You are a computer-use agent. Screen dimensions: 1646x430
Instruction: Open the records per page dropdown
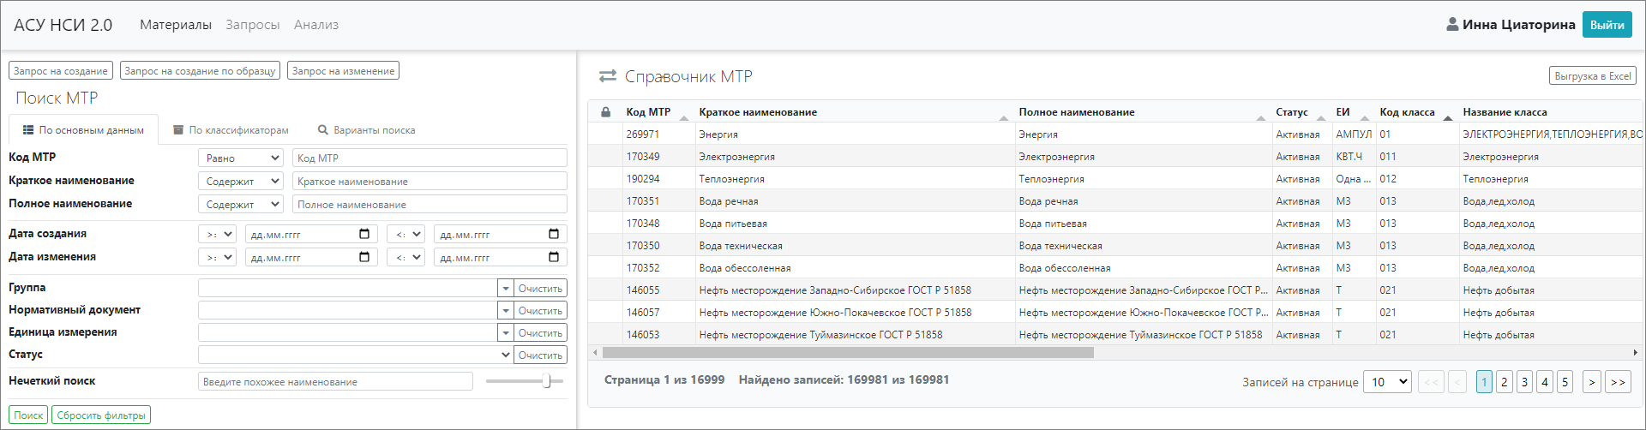[1389, 382]
